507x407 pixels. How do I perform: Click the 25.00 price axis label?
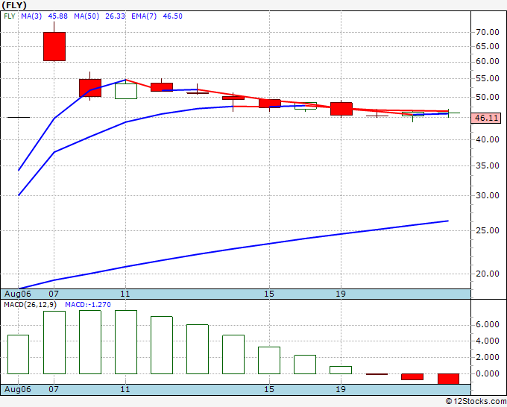point(488,230)
